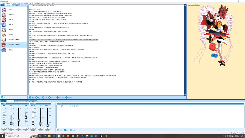Open the 単語 menu
This screenshot has width=245, height=138.
[x=38, y=3]
